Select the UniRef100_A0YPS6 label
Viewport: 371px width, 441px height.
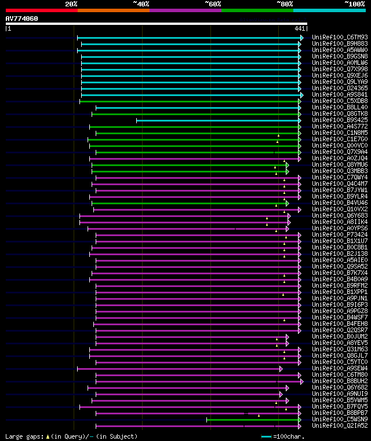[x=340, y=229]
